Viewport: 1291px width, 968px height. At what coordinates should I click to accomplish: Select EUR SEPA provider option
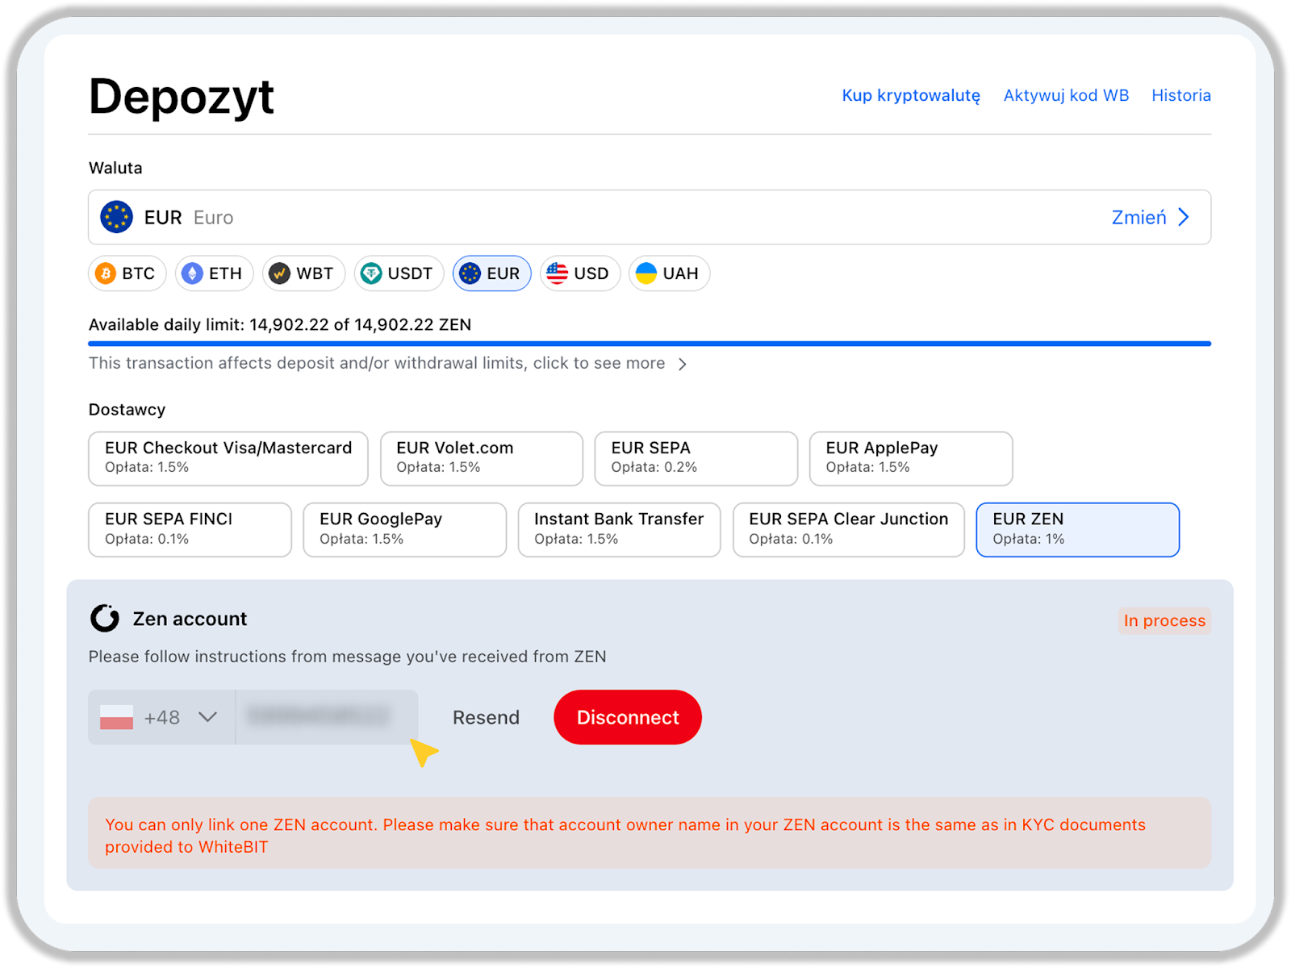pos(696,458)
